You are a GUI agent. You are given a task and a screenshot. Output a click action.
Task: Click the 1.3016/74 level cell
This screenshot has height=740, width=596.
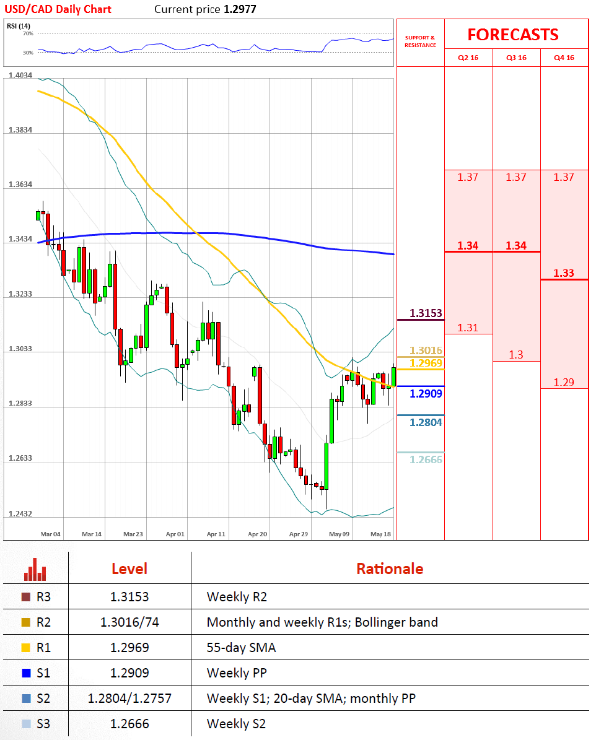click(129, 622)
